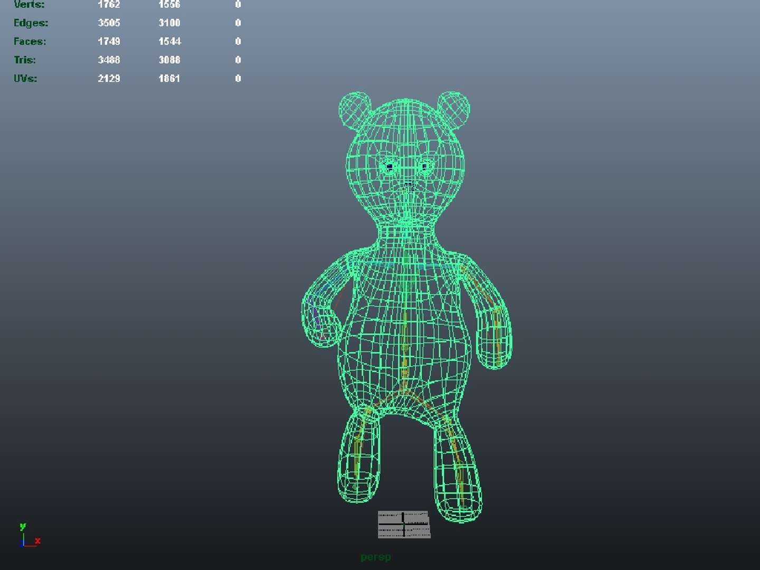Click the UV count value 1861
The image size is (760, 570).
[169, 78]
